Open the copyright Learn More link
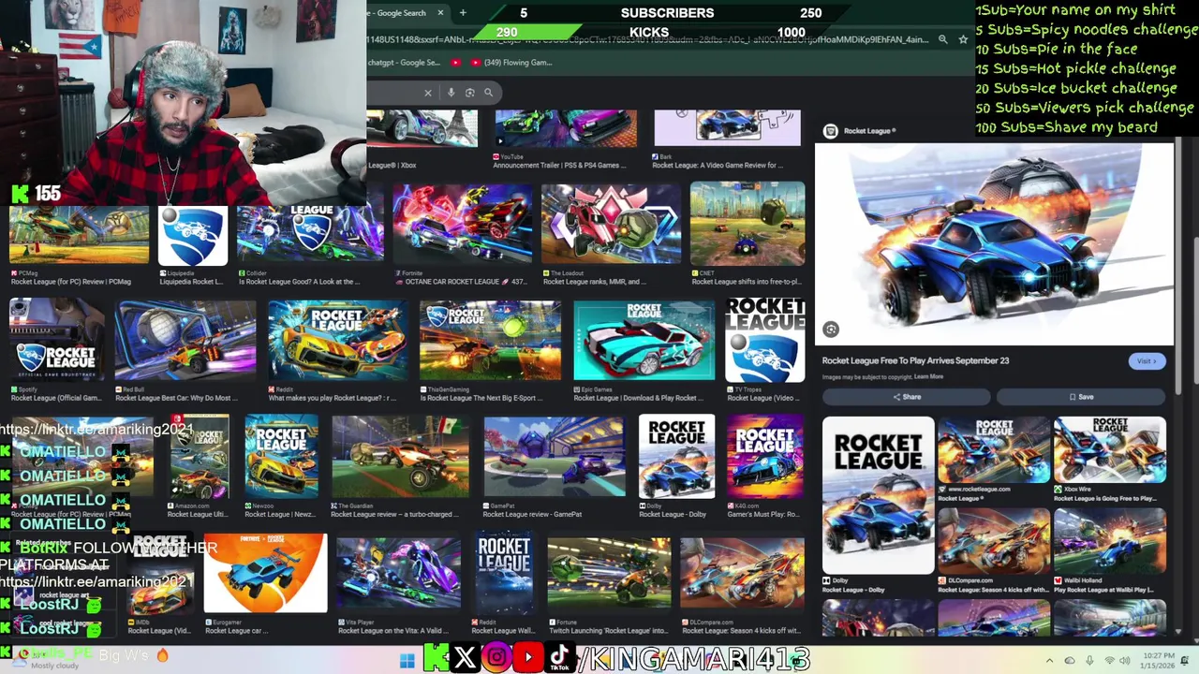 928,377
